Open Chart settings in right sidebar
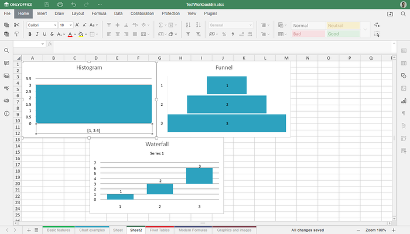Image resolution: width=410 pixels, height=234 pixels. click(404, 101)
